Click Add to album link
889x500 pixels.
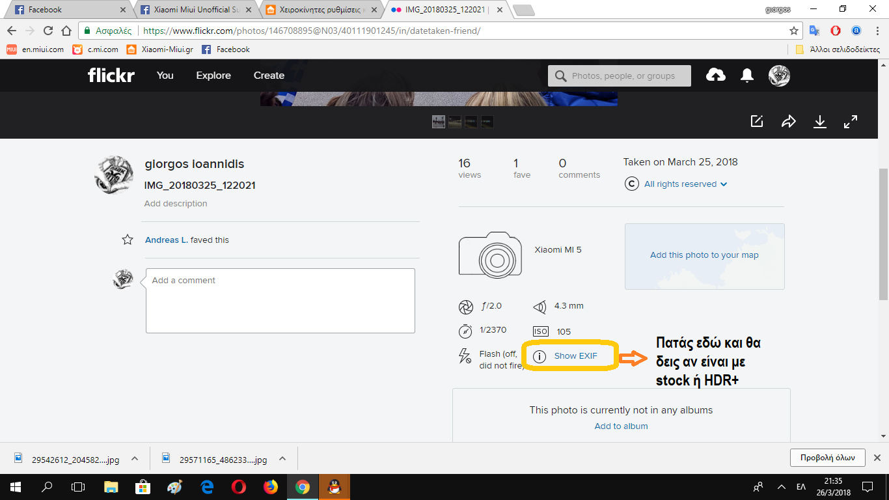tap(621, 426)
